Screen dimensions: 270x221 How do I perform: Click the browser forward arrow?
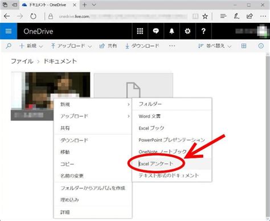tap(20, 17)
